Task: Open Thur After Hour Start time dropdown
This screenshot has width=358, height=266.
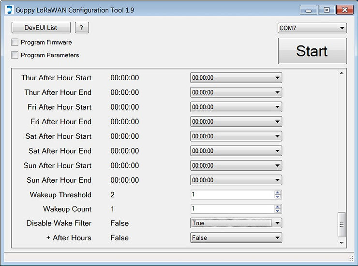Action: (236, 78)
